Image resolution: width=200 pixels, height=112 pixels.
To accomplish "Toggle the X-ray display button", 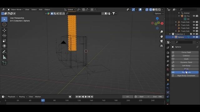I will [x=147, y=10].
